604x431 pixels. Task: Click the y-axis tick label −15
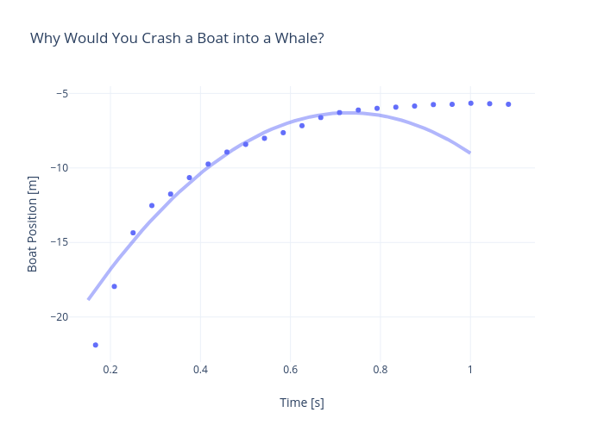[59, 242]
